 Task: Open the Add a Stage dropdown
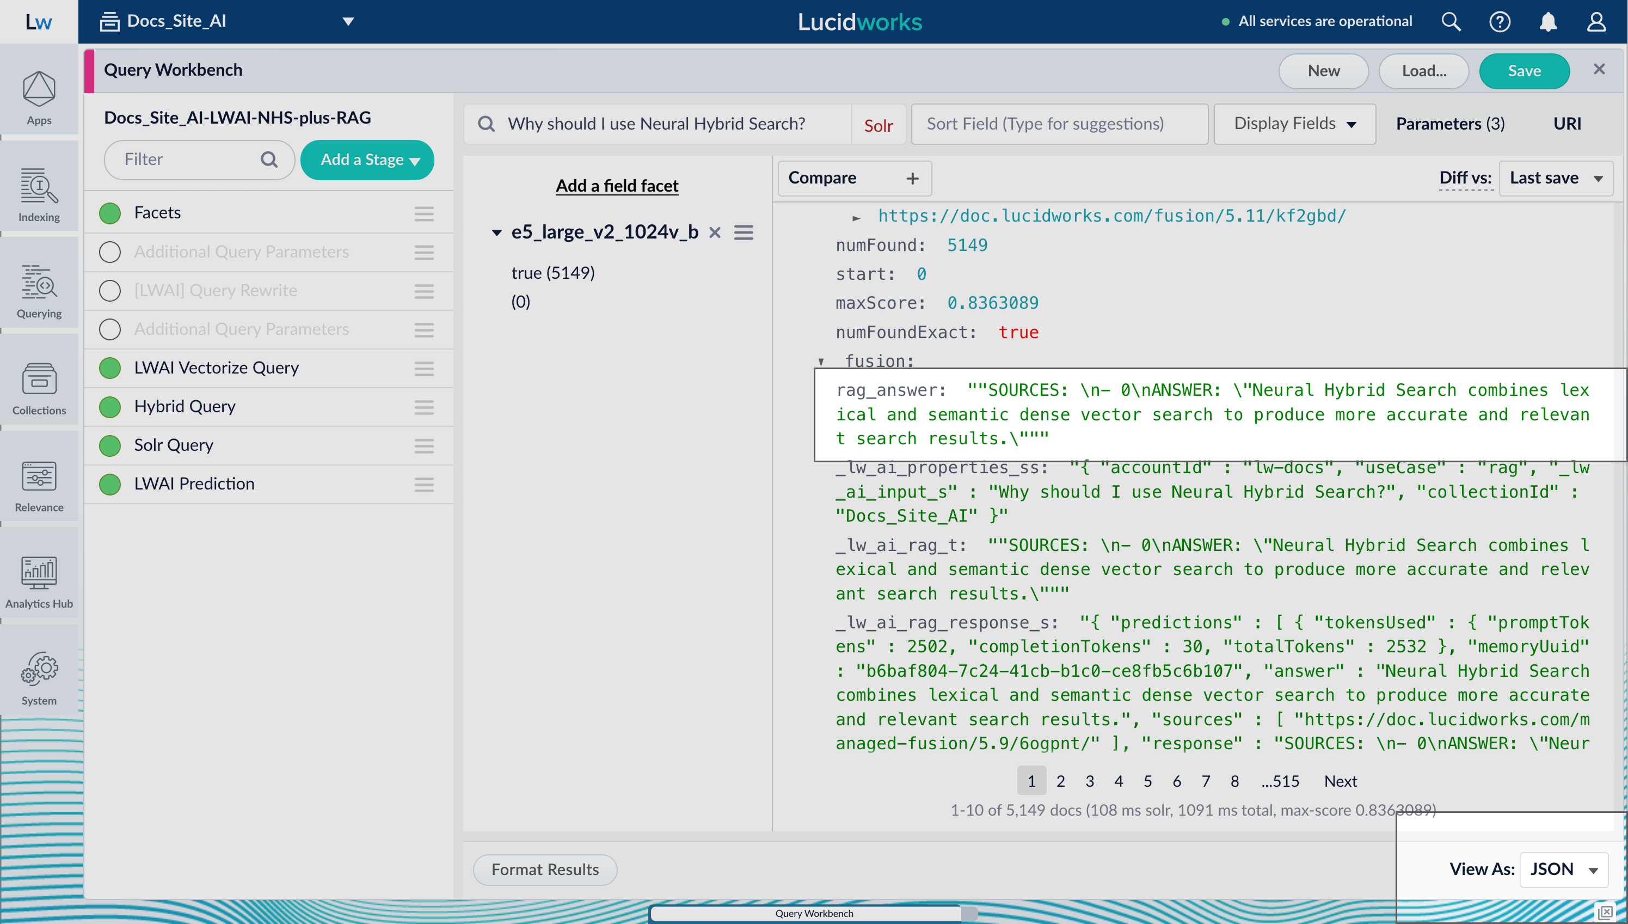pos(367,160)
